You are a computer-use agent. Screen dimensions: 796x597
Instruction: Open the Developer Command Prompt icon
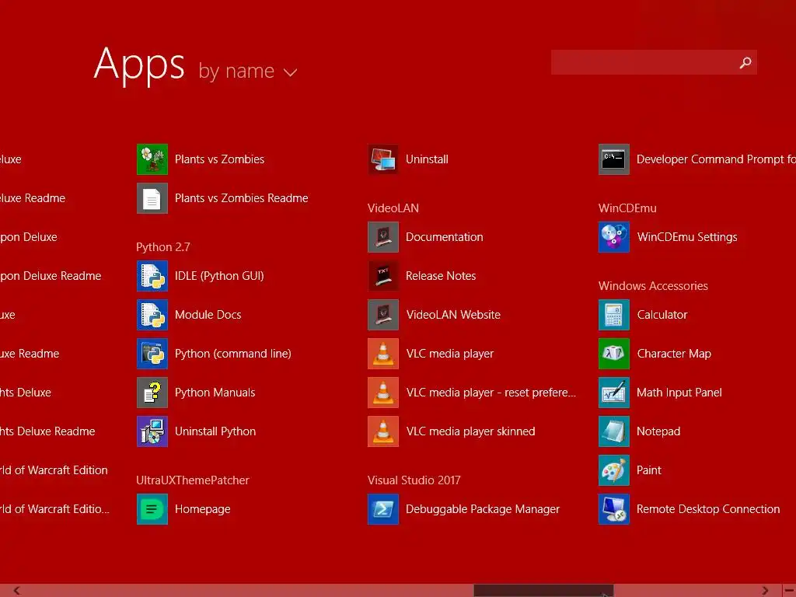[614, 159]
